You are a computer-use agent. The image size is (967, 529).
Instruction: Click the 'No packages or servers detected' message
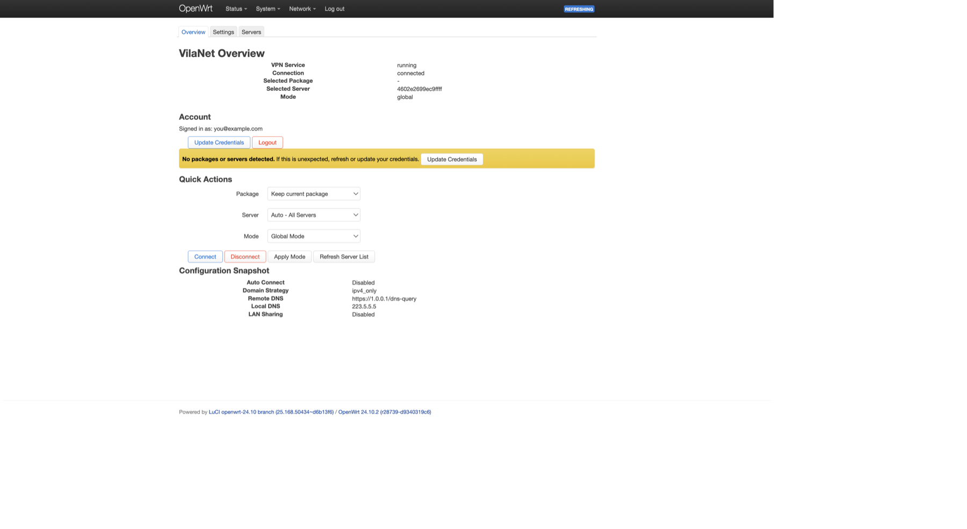tap(228, 159)
